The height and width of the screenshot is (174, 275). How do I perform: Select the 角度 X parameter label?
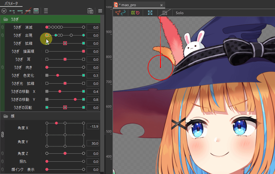pyautogui.click(x=23, y=128)
